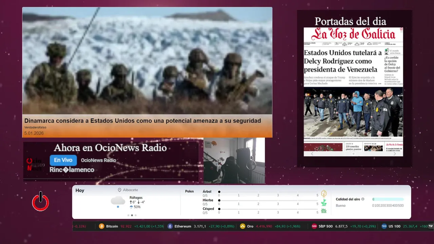Select the first weather carousel dot
Screen dimensions: 434x244
pos(128,215)
